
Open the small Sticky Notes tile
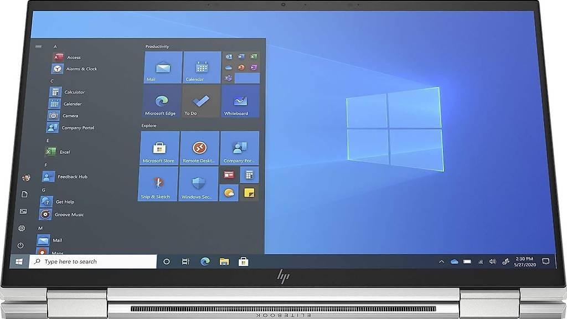pos(249,193)
